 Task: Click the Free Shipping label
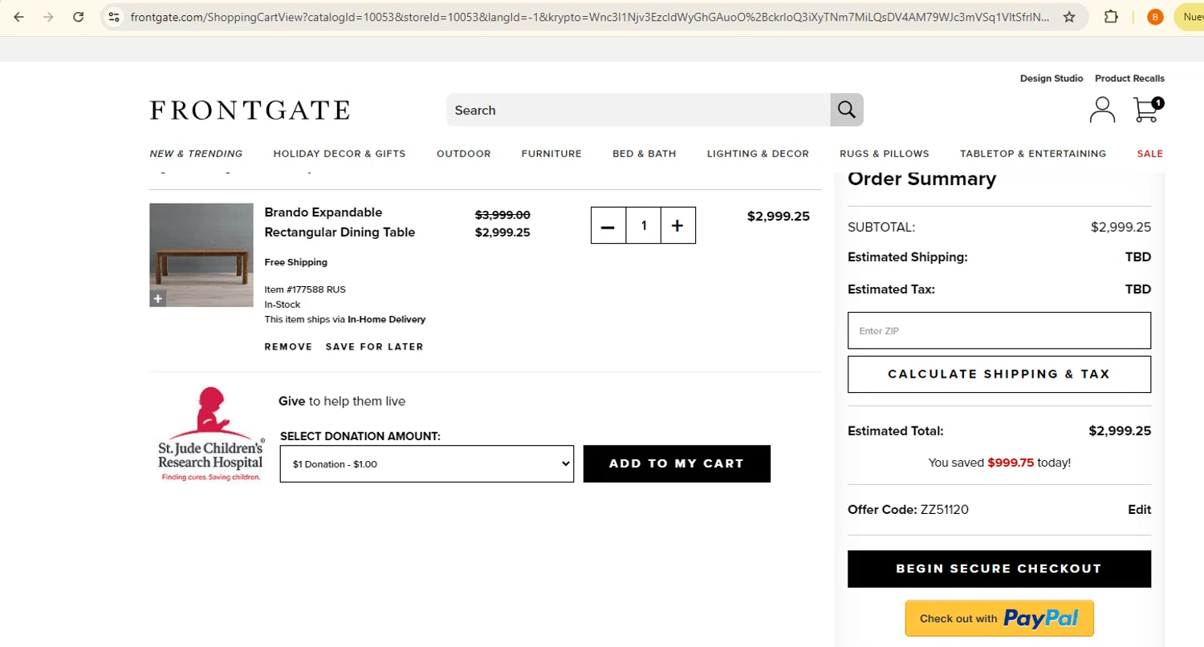(296, 262)
